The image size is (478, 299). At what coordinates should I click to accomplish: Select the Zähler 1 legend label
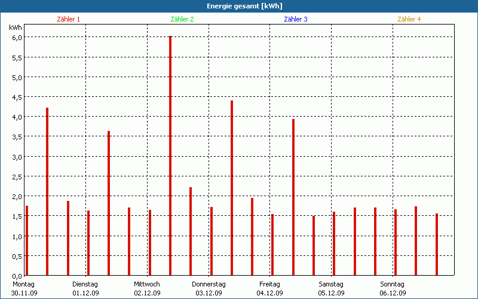[68, 19]
